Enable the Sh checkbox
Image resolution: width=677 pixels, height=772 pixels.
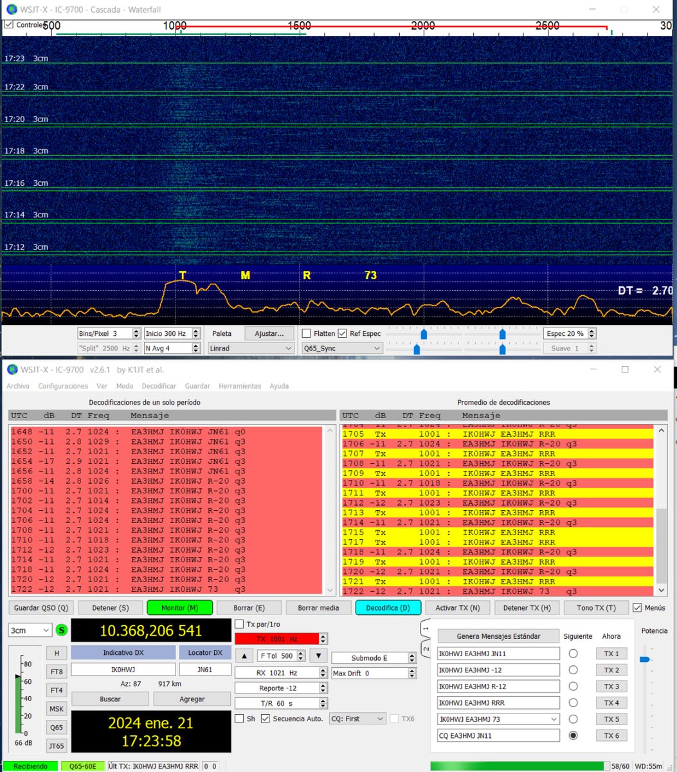pyautogui.click(x=239, y=719)
